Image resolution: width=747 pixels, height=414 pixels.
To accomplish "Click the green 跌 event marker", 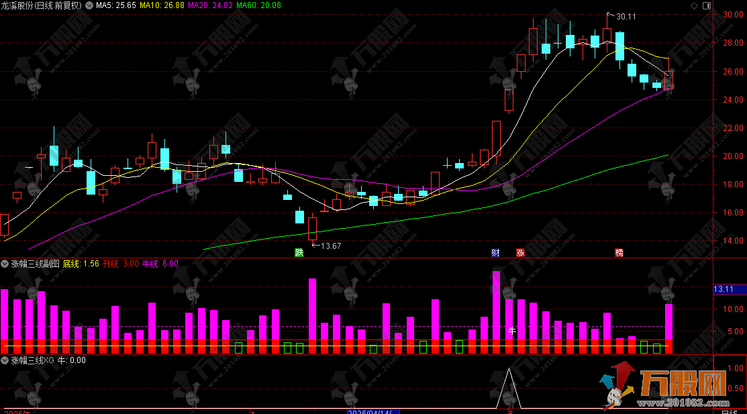I will (x=299, y=252).
